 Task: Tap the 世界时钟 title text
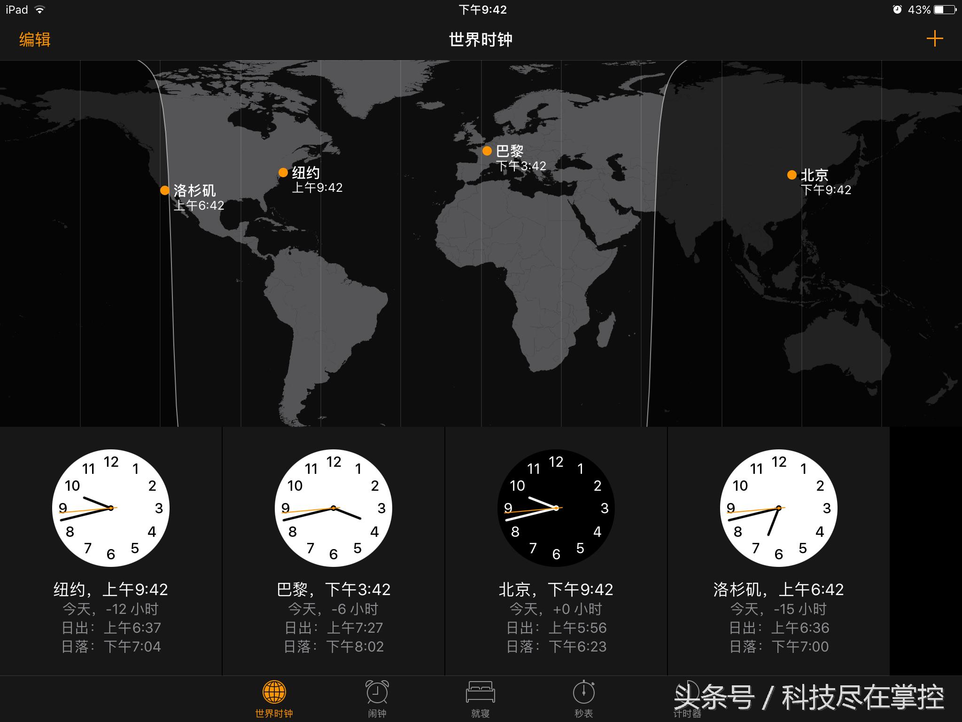(x=481, y=39)
